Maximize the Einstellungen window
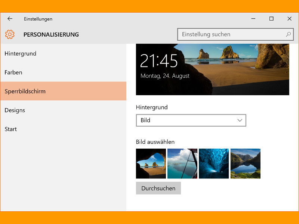 click(x=271, y=19)
